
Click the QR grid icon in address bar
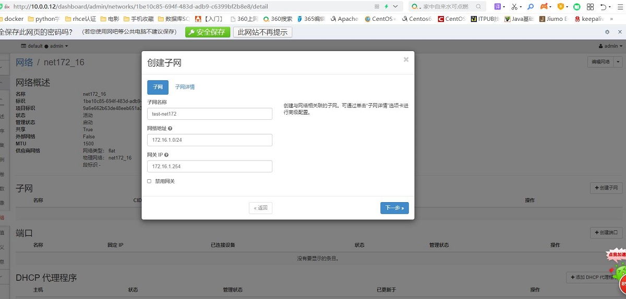pos(377,6)
